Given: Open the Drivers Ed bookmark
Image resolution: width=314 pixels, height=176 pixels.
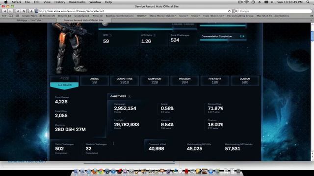Looking at the screenshot, I should pyautogui.click(x=64, y=16).
